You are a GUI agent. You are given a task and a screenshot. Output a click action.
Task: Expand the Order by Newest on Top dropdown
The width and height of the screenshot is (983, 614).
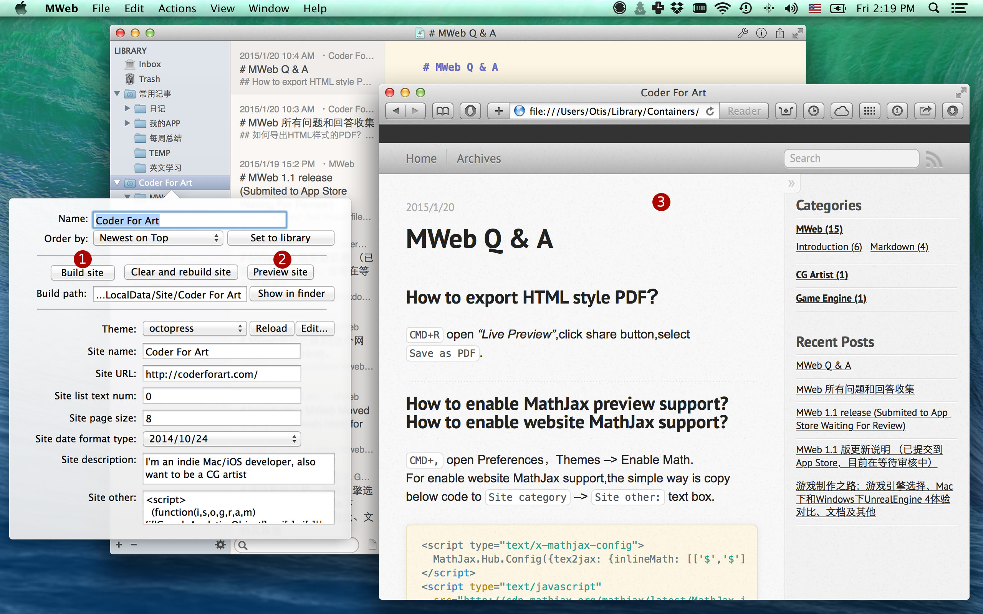157,238
